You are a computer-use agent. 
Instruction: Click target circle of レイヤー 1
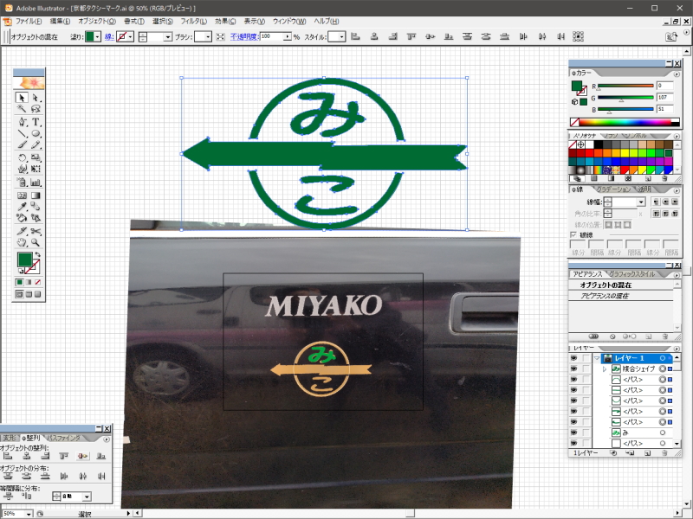coord(663,358)
